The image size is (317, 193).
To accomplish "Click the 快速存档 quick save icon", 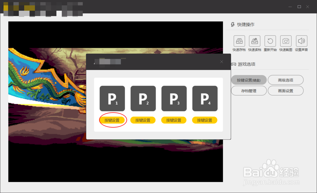I will point(239,41).
